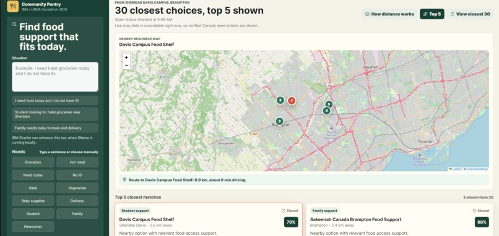Select map marker number 1
The width and height of the screenshot is (499, 236).
click(291, 100)
